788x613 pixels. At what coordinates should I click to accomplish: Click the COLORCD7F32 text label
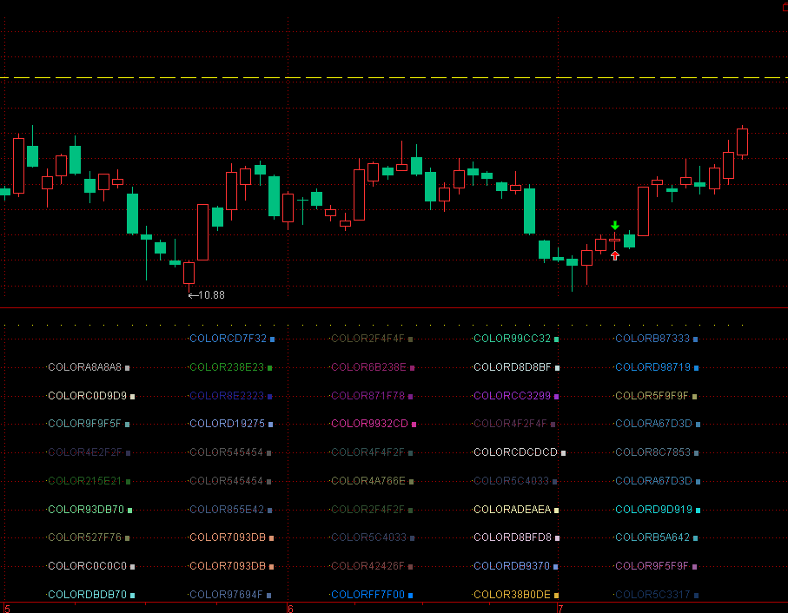(228, 339)
